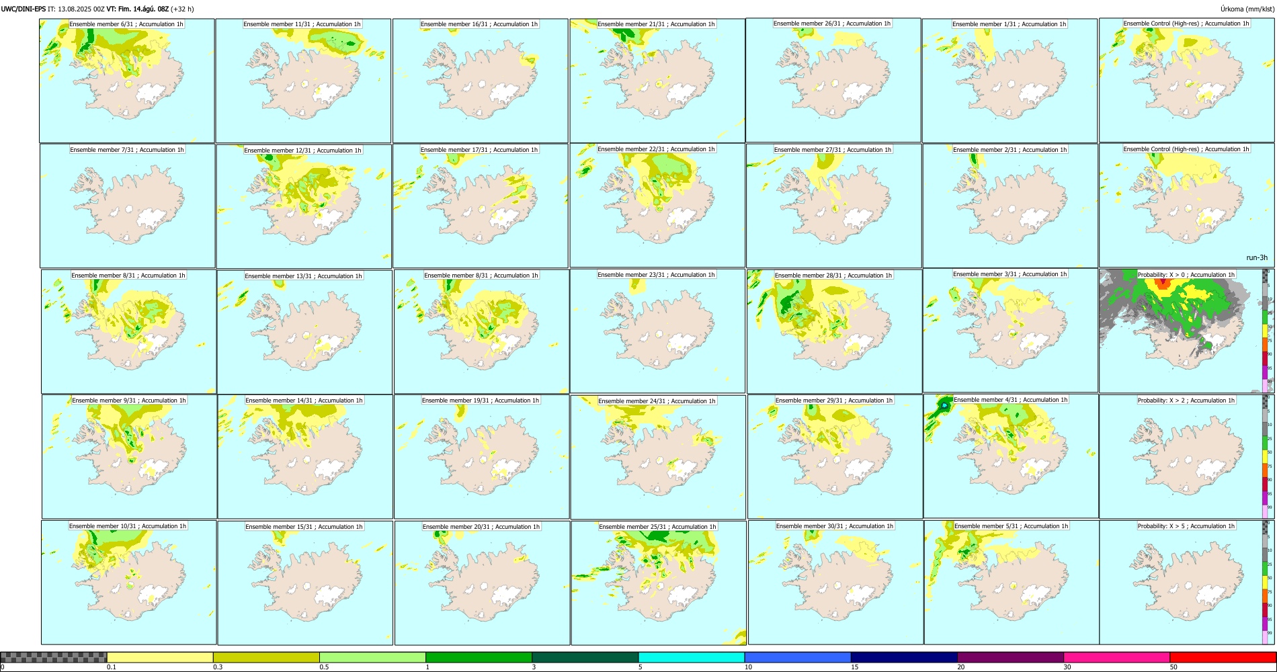Open the Ensemble member 22/31 map panel
Viewport: 1277px width, 672px height.
[657, 206]
